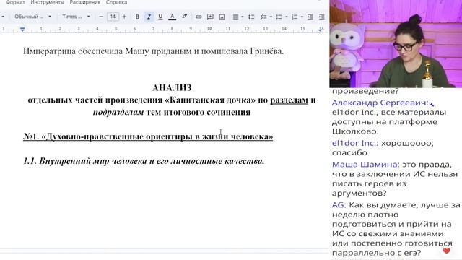Image resolution: width=462 pixels, height=260 pixels.
Task: Increase font size plus button
Action: pyautogui.click(x=124, y=17)
